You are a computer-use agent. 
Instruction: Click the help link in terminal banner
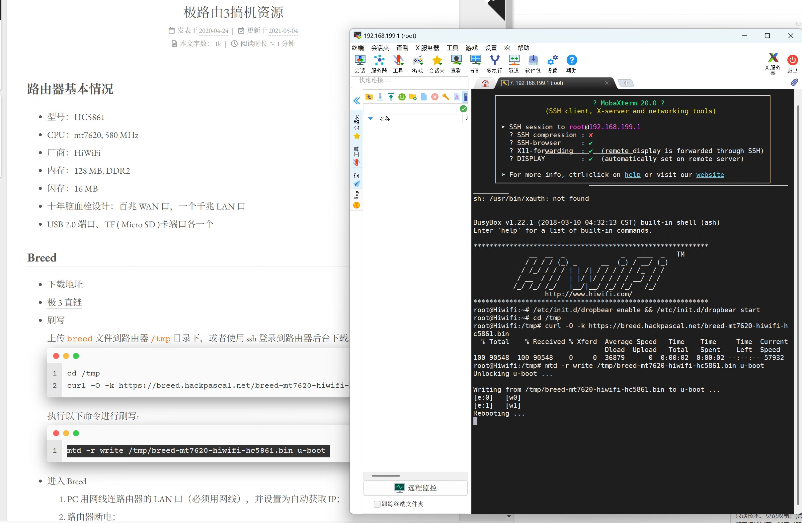point(632,175)
